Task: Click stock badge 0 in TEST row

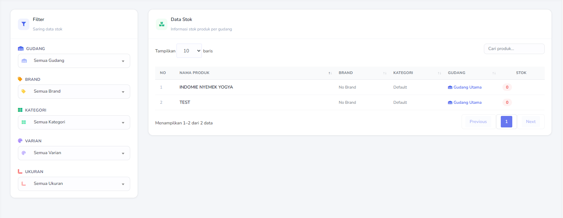Action: [x=507, y=102]
